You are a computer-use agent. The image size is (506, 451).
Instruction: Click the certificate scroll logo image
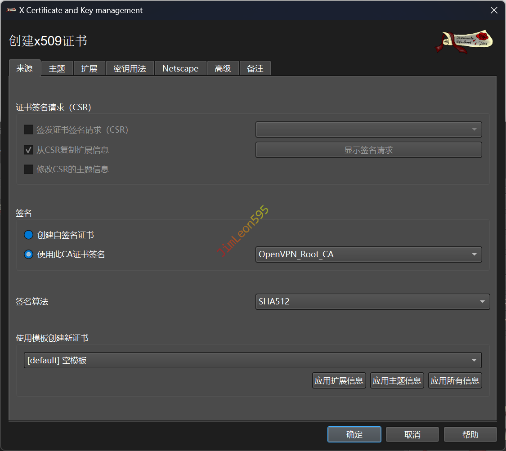(x=464, y=42)
